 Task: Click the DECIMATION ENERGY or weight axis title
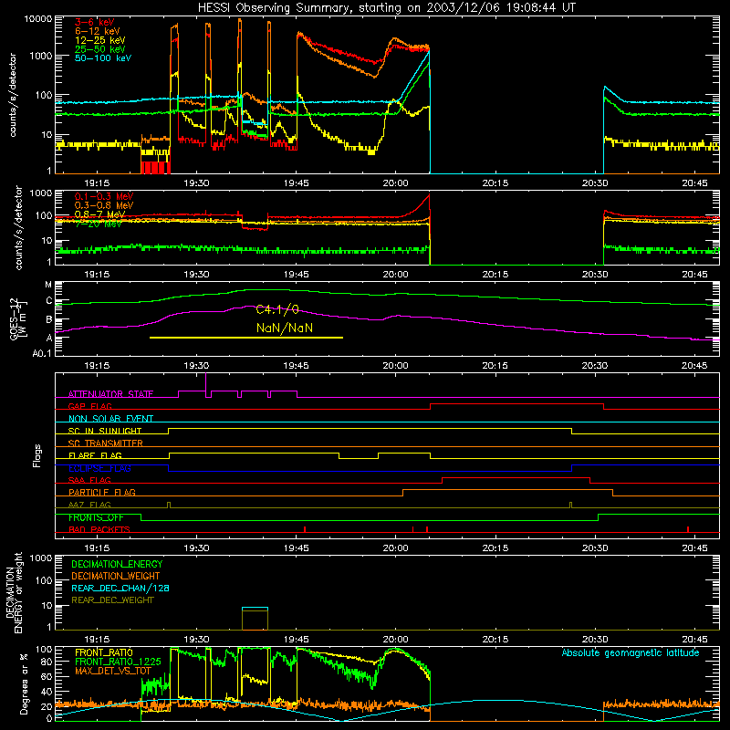(x=14, y=592)
